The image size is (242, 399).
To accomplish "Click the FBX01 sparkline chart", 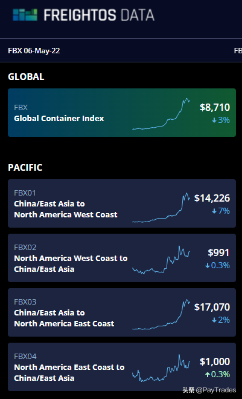I will click(x=161, y=208).
